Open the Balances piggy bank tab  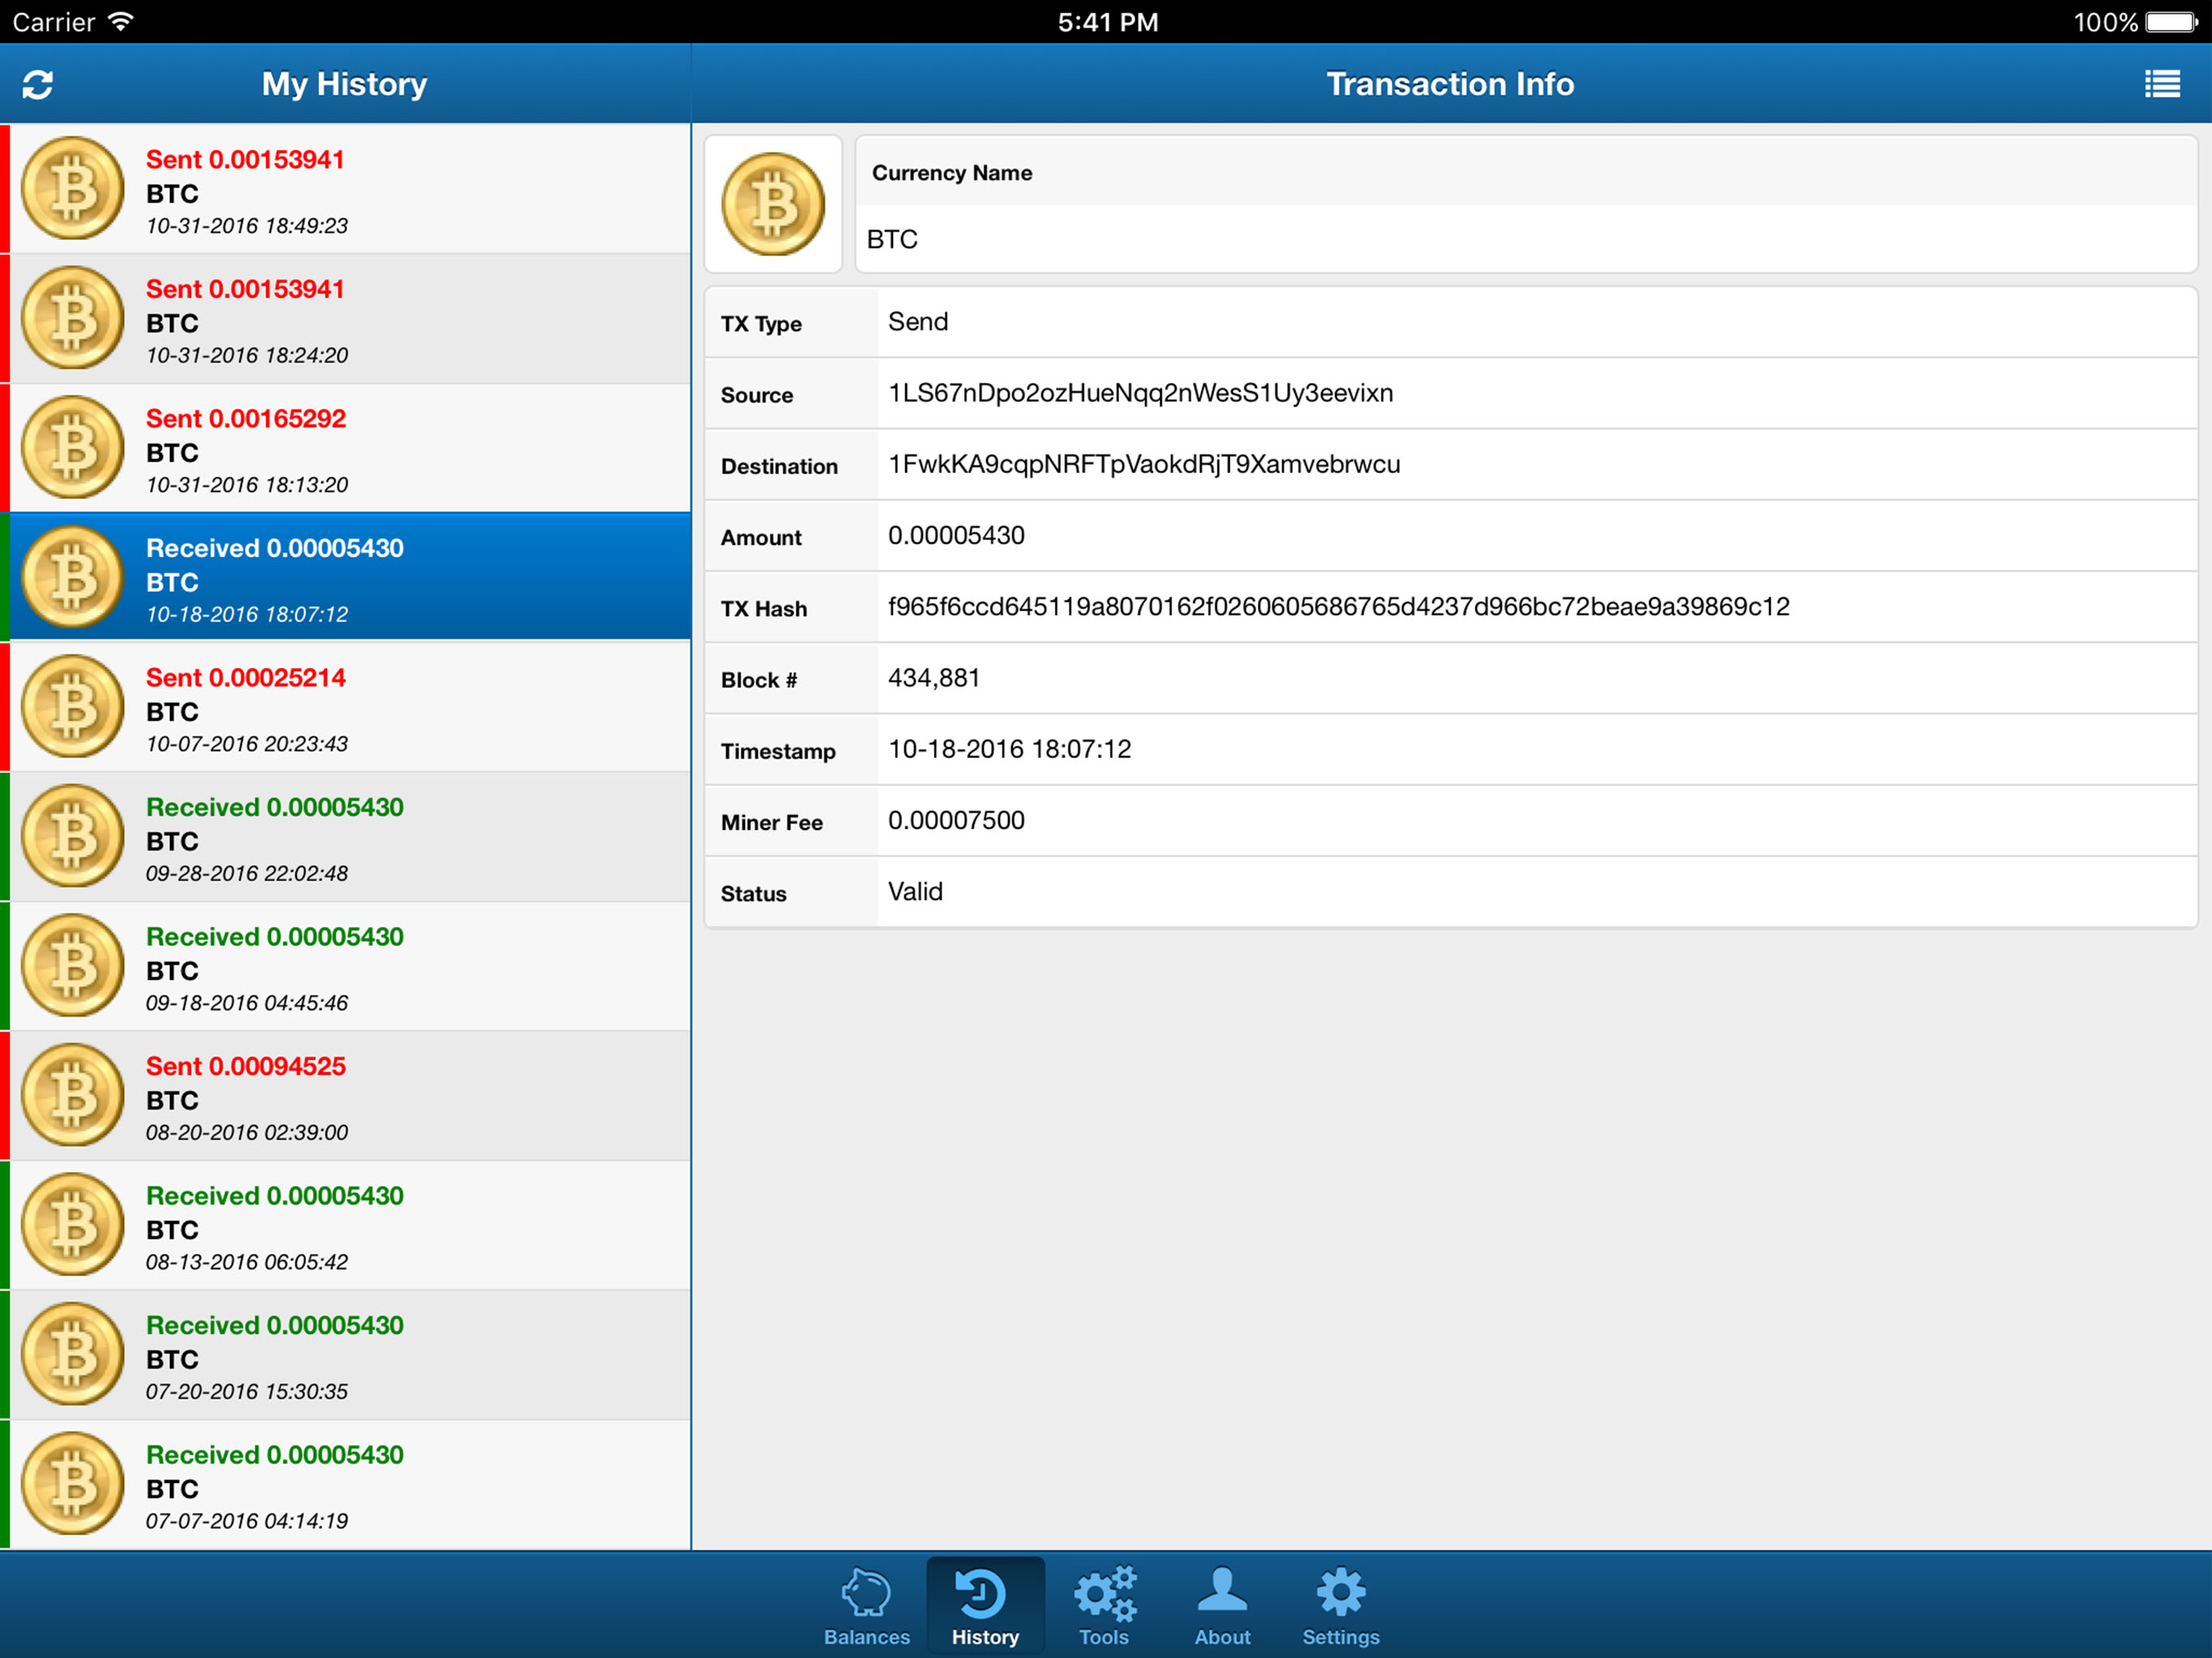[x=866, y=1605]
